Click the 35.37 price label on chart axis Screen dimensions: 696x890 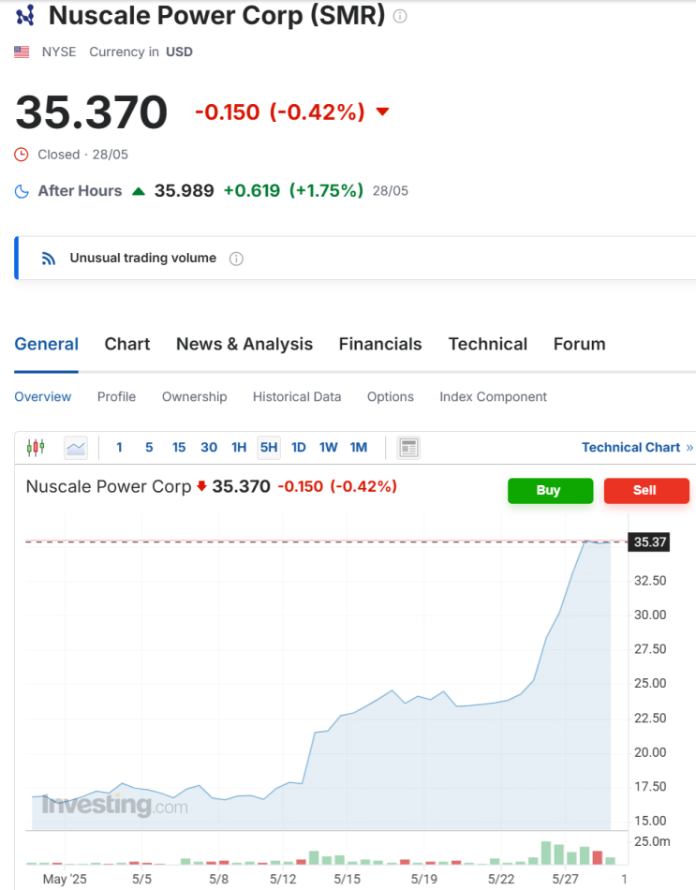(649, 541)
